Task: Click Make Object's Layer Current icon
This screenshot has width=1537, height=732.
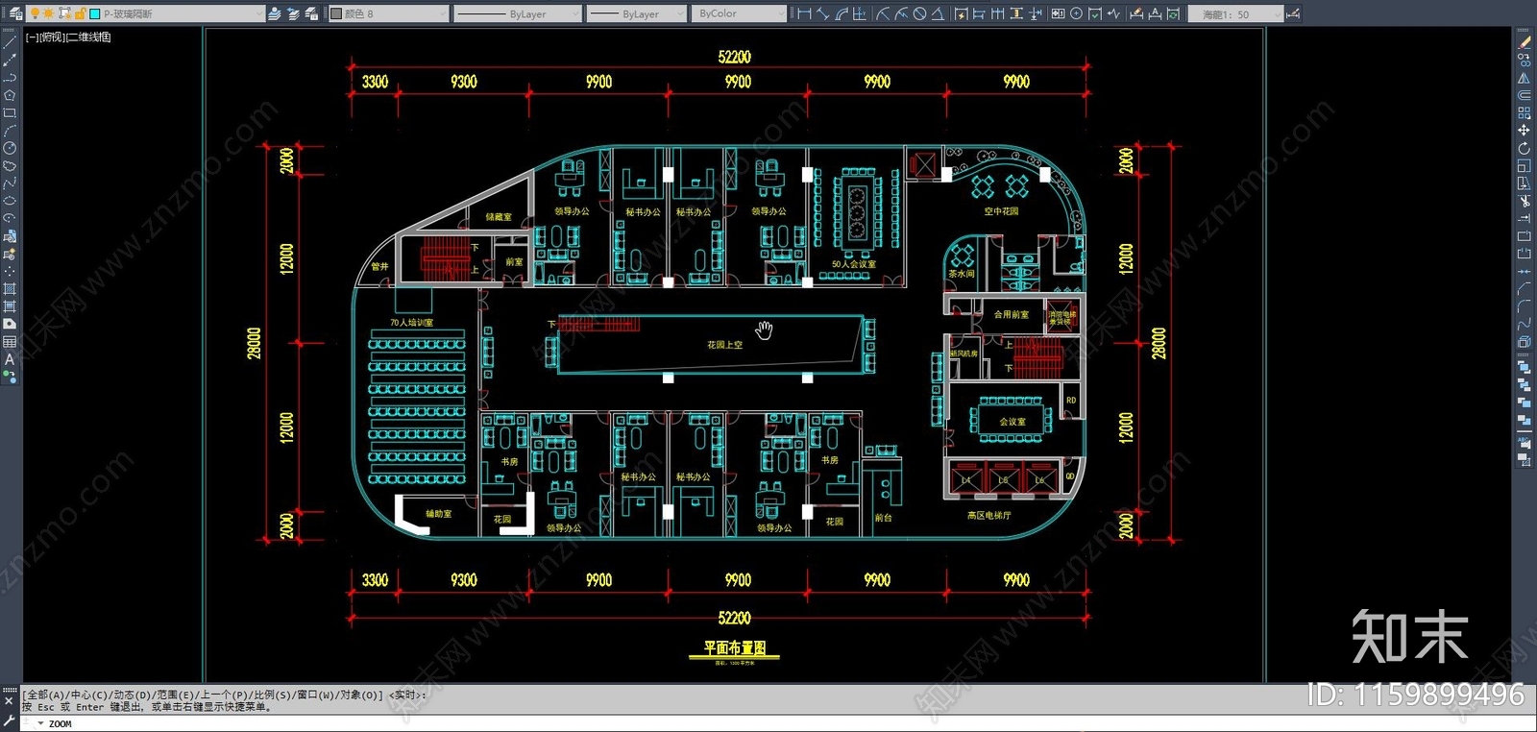Action: click(275, 13)
